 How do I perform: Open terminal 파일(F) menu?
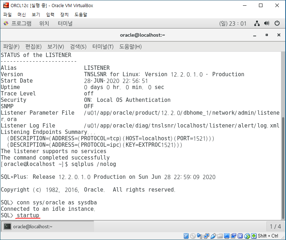[x=11, y=47]
